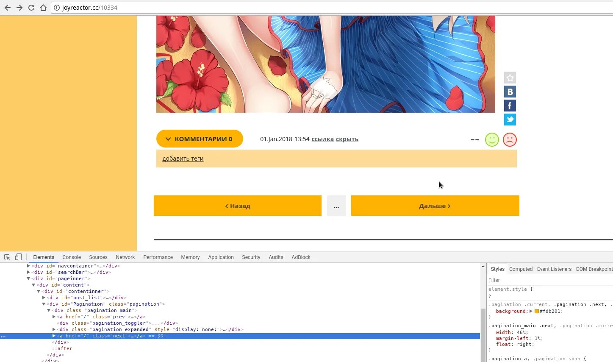The width and height of the screenshot is (613, 362).
Task: Collapse the contentinner div node
Action: coord(39,291)
